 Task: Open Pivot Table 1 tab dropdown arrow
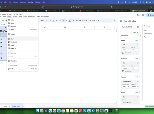(x=23, y=106)
